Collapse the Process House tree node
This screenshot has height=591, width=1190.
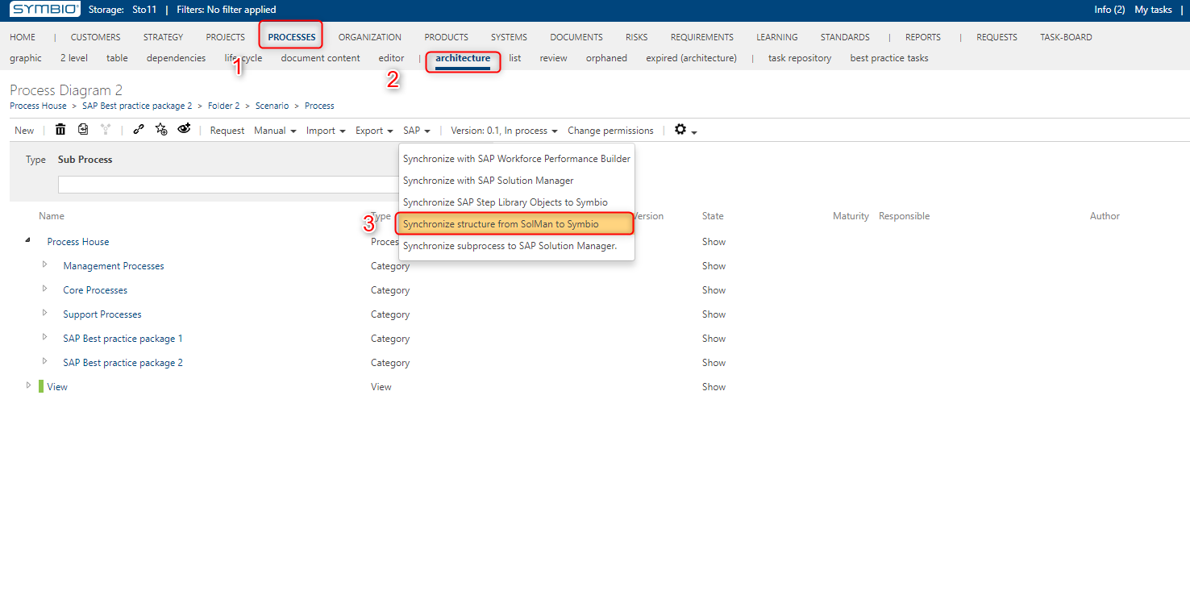[x=29, y=241]
